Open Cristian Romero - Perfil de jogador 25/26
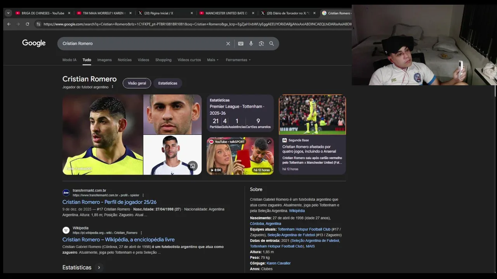The width and height of the screenshot is (497, 279). (x=109, y=202)
